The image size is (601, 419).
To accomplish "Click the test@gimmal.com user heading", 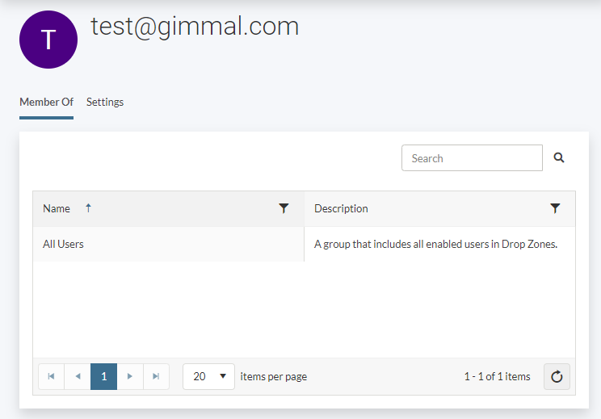I will (195, 27).
